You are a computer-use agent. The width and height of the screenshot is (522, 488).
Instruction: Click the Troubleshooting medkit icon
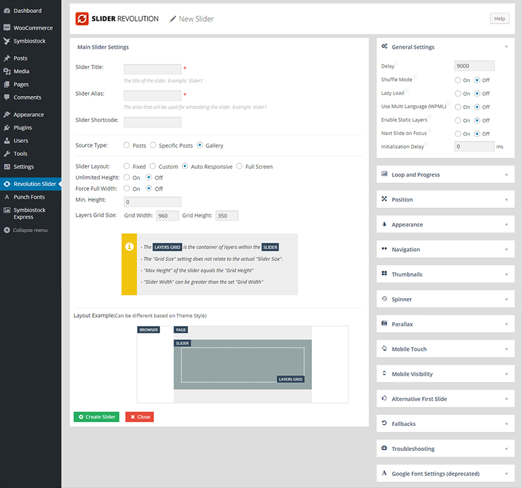pos(384,448)
